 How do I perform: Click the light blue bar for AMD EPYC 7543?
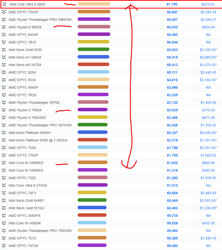click(x=93, y=147)
